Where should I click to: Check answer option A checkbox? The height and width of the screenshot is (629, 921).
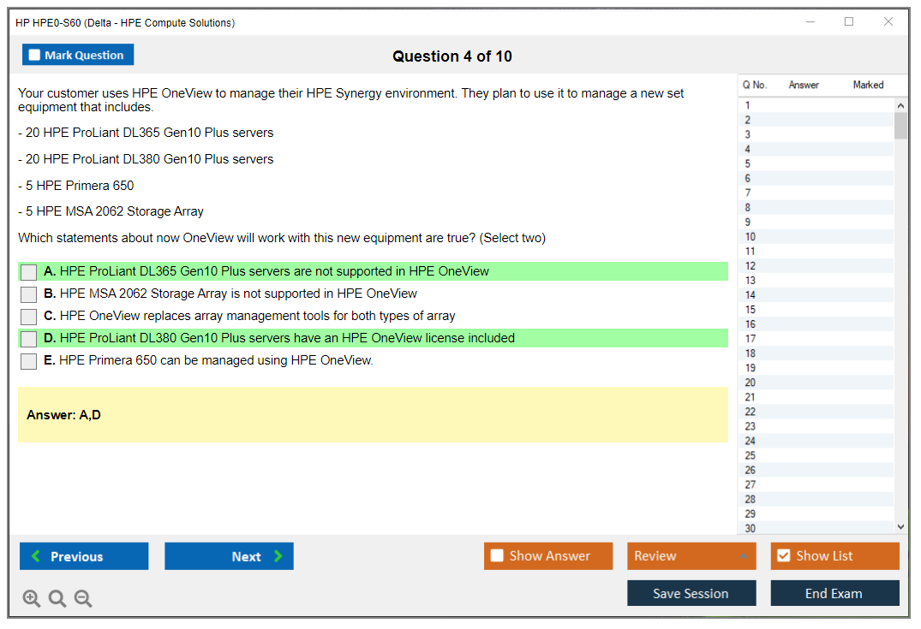pos(29,272)
